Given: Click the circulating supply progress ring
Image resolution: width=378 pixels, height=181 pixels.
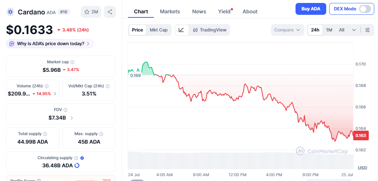Looking at the screenshot, I should point(77,165).
